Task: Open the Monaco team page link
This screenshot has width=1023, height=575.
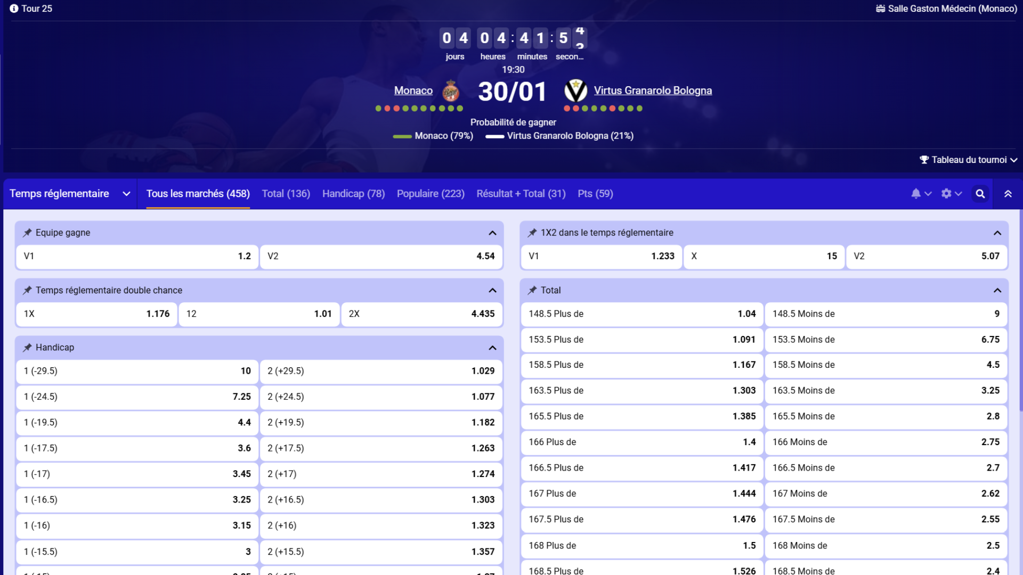Action: coord(413,90)
